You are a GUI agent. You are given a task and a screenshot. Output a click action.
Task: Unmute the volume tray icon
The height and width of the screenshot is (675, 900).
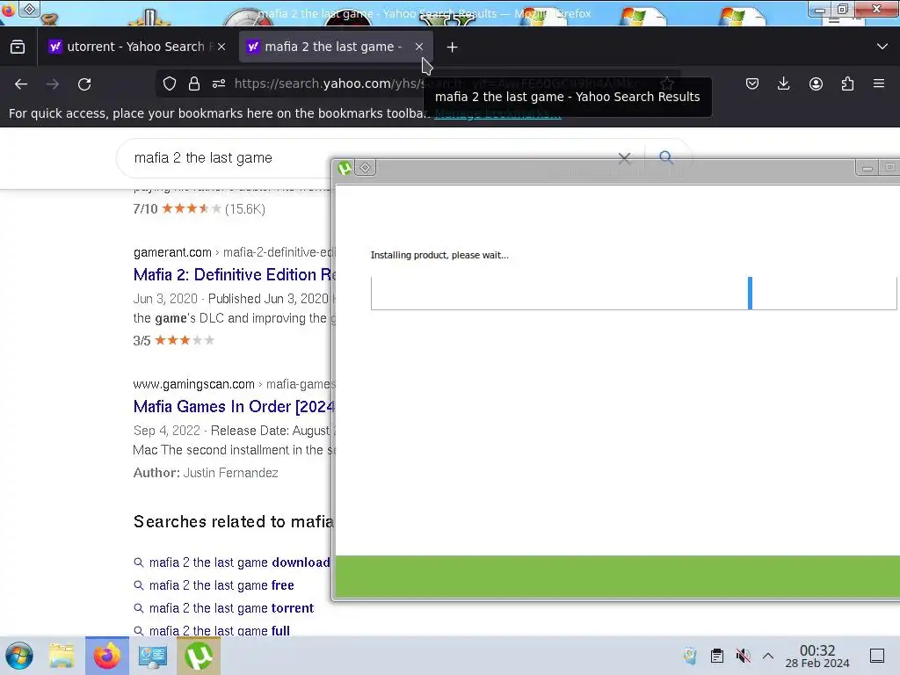[x=744, y=656]
